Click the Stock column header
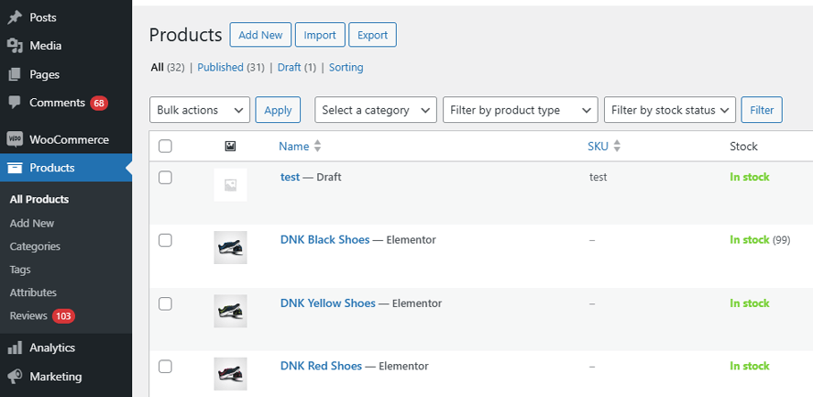Screen dimensions: 813x397 [x=743, y=146]
